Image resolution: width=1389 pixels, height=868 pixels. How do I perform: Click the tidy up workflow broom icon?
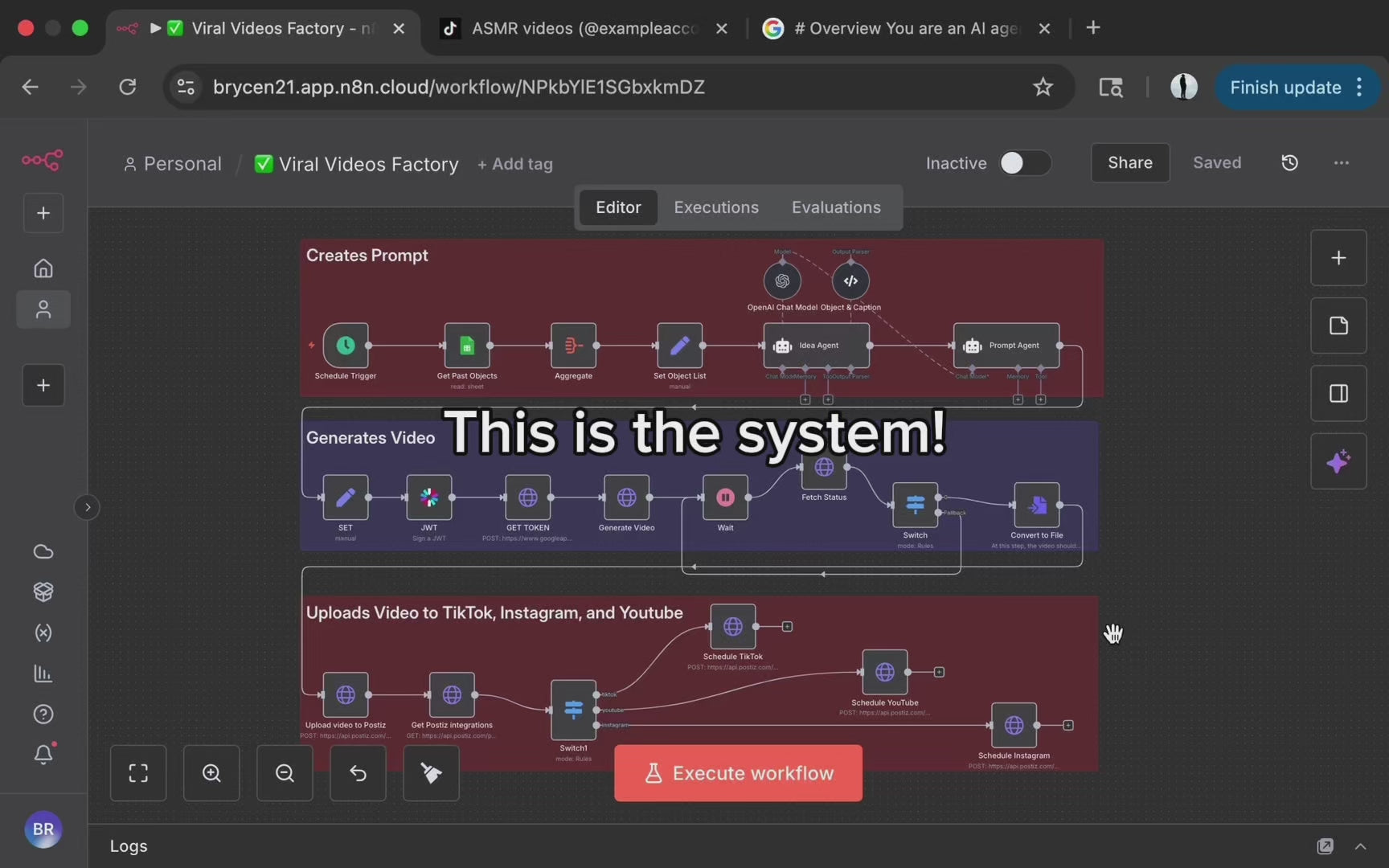point(431,773)
